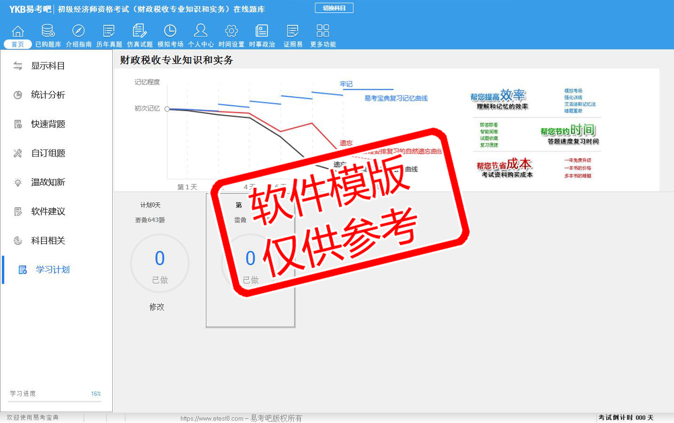This screenshot has width=674, height=423.
Task: Select the 仿真试题 simulation test icon
Action: pos(140,36)
